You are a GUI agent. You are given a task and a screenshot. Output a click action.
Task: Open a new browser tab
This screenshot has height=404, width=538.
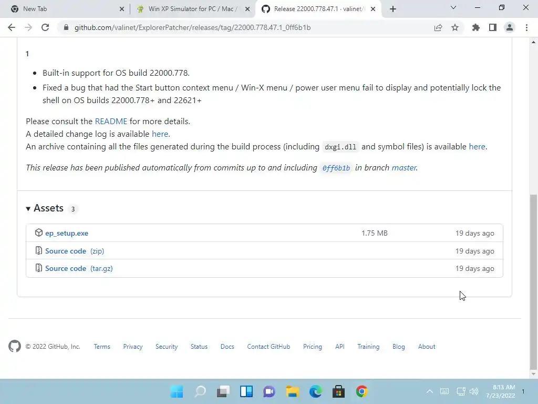(x=393, y=9)
